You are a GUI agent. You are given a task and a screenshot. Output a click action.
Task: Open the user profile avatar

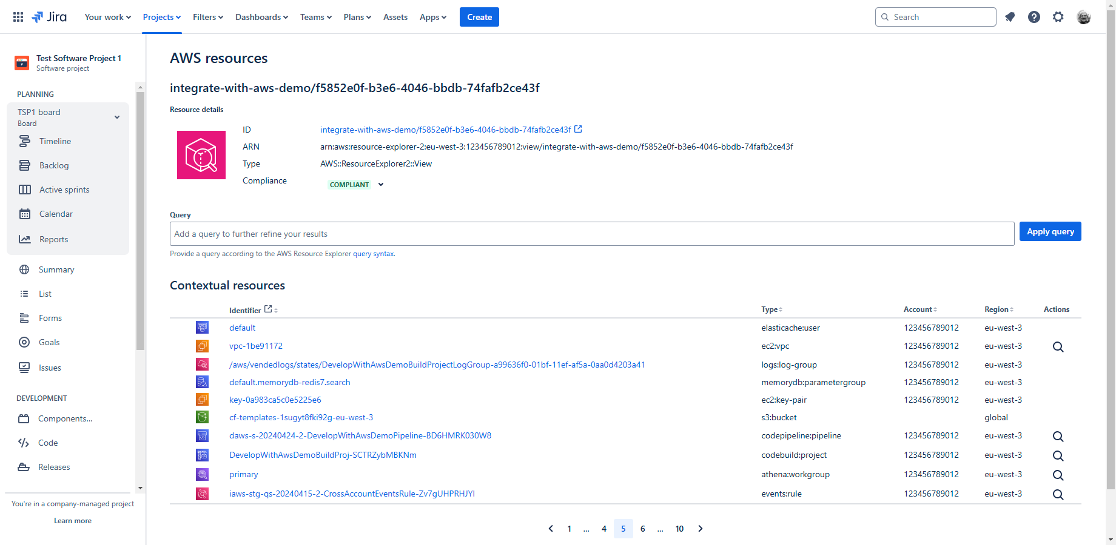tap(1084, 17)
